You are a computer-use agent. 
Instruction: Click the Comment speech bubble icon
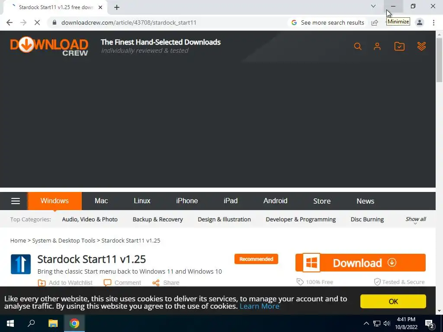tap(107, 283)
